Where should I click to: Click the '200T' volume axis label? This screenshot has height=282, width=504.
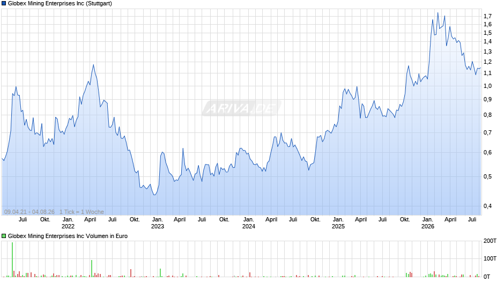pyautogui.click(x=490, y=241)
